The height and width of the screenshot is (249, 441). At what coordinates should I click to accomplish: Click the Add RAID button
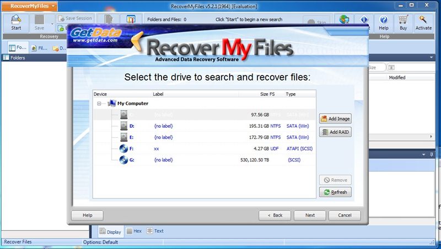click(x=335, y=132)
